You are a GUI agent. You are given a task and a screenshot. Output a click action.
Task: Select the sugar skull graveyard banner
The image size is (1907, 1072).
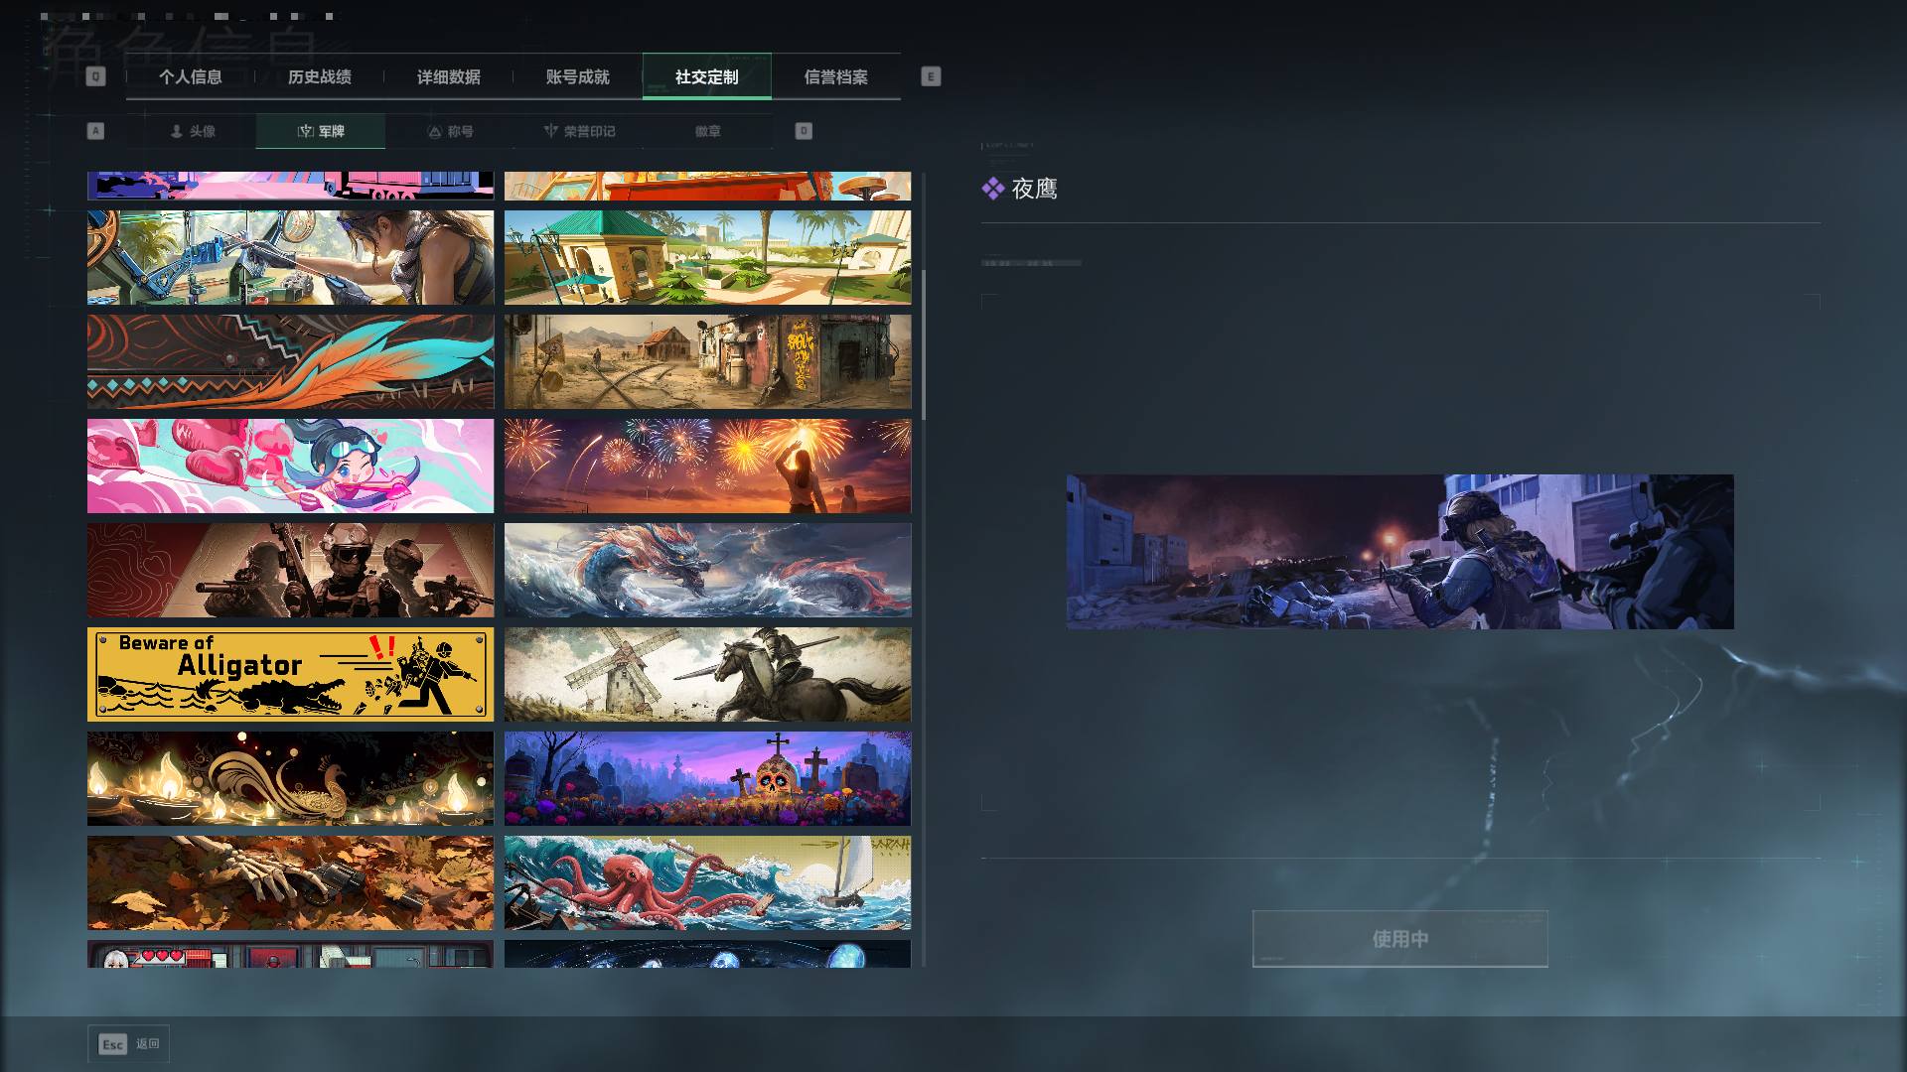(x=707, y=778)
